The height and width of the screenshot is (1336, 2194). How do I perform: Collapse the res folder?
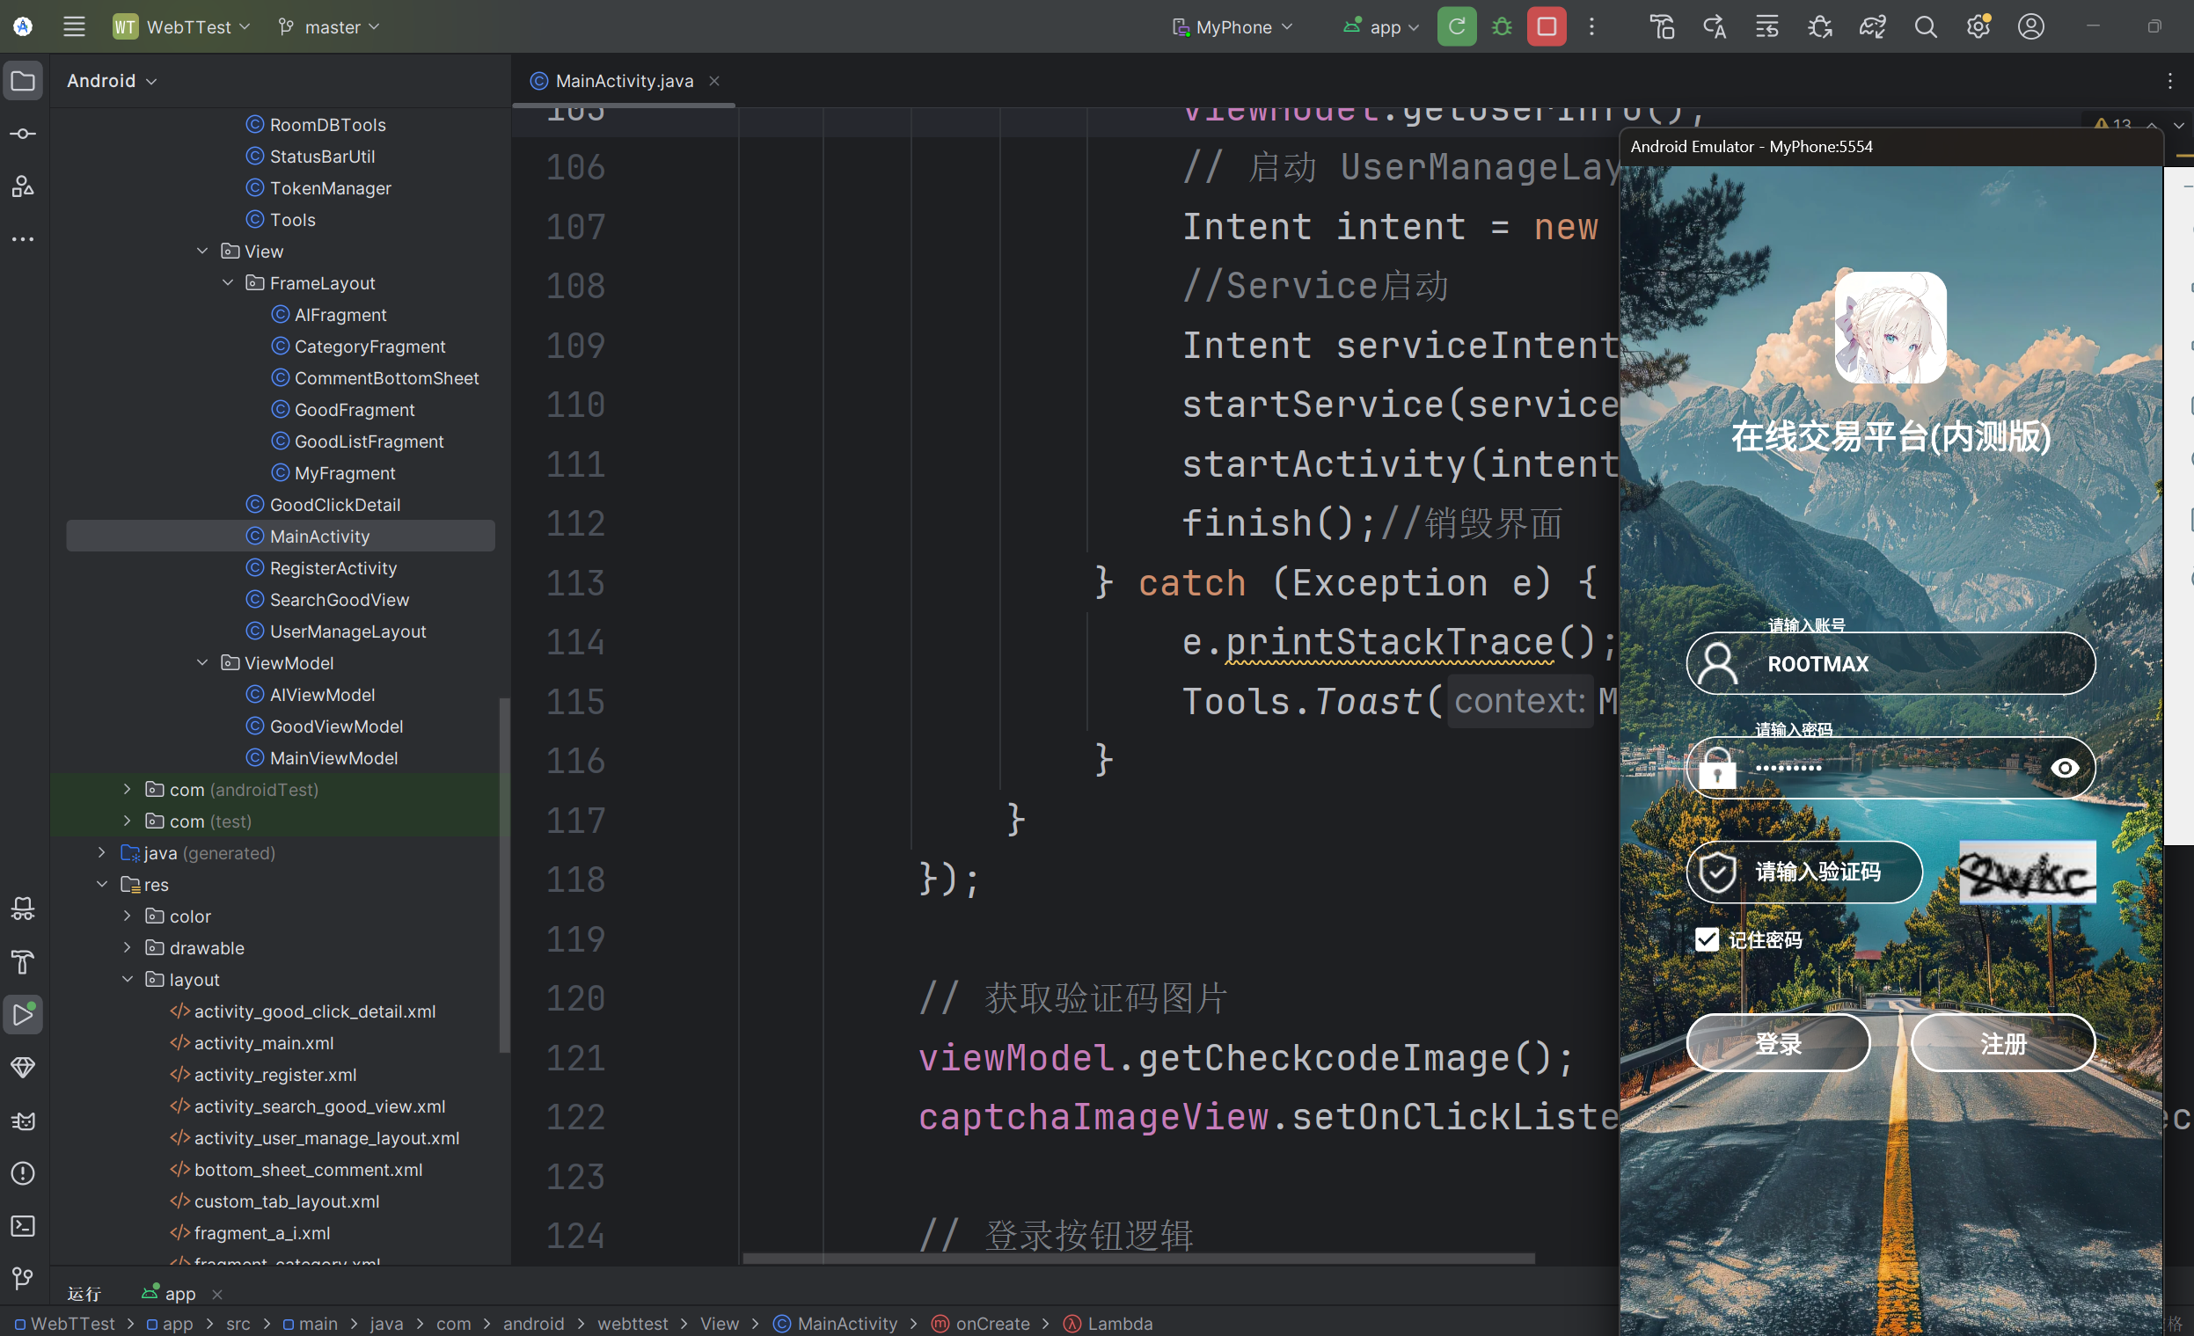[102, 884]
